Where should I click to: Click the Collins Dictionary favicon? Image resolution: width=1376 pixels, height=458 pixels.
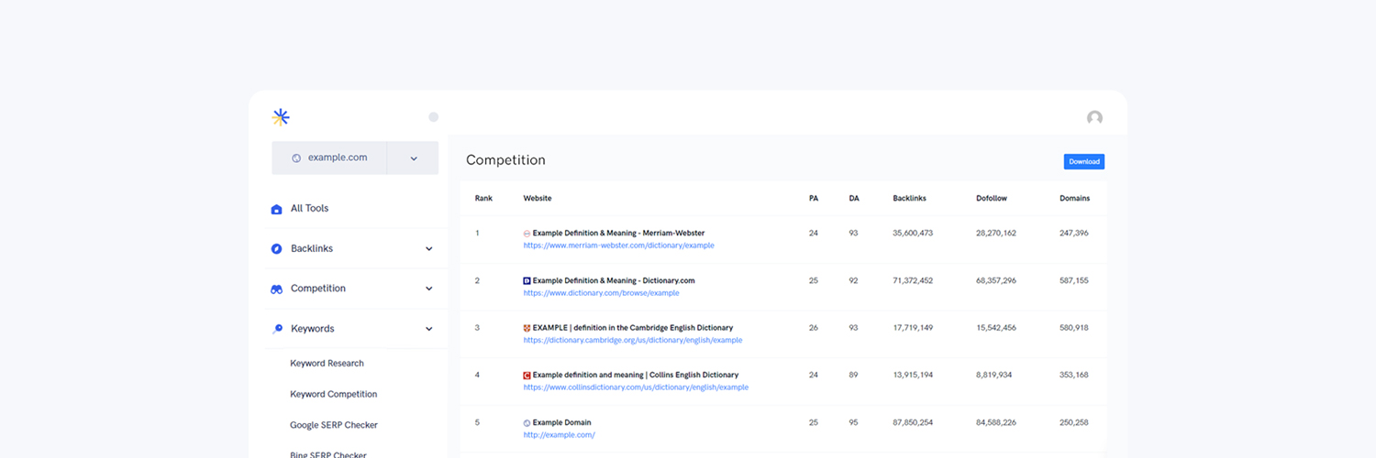(527, 376)
